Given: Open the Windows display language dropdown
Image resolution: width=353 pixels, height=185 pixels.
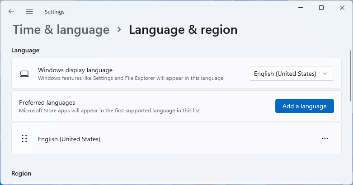Looking at the screenshot, I should 291,74.
